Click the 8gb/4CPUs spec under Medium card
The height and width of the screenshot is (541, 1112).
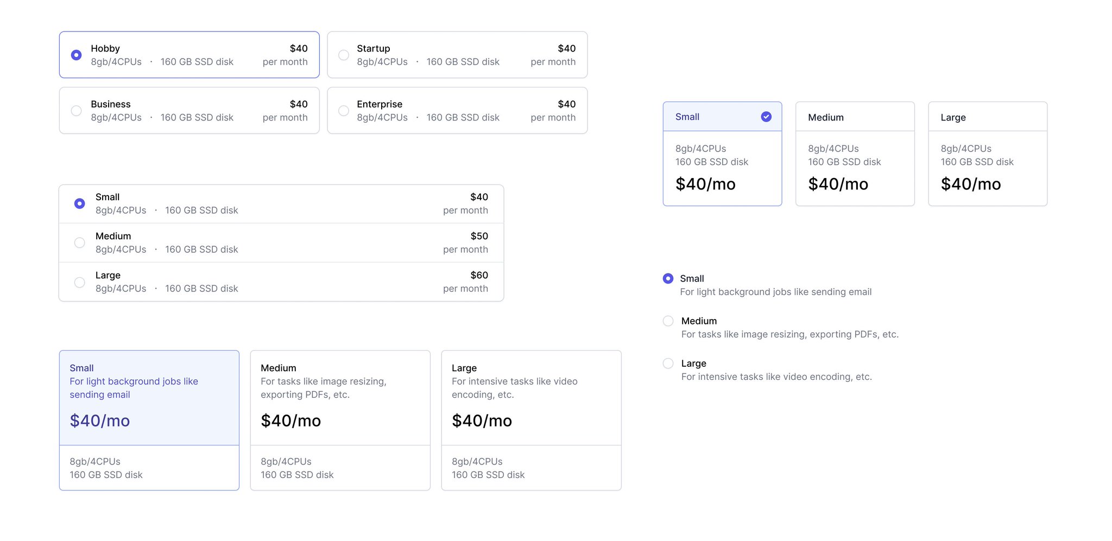coord(286,461)
